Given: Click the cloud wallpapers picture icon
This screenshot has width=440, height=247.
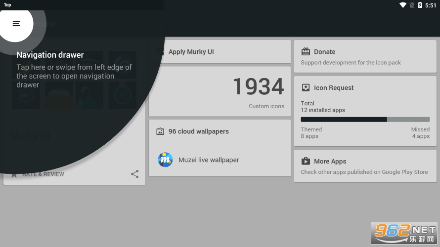Looking at the screenshot, I should (160, 131).
